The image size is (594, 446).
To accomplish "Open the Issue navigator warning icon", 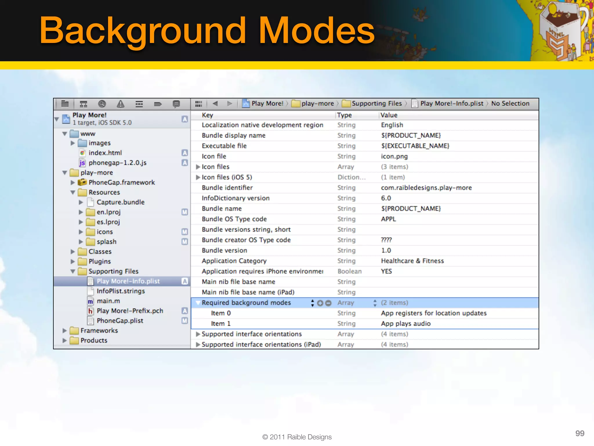I will click(121, 104).
